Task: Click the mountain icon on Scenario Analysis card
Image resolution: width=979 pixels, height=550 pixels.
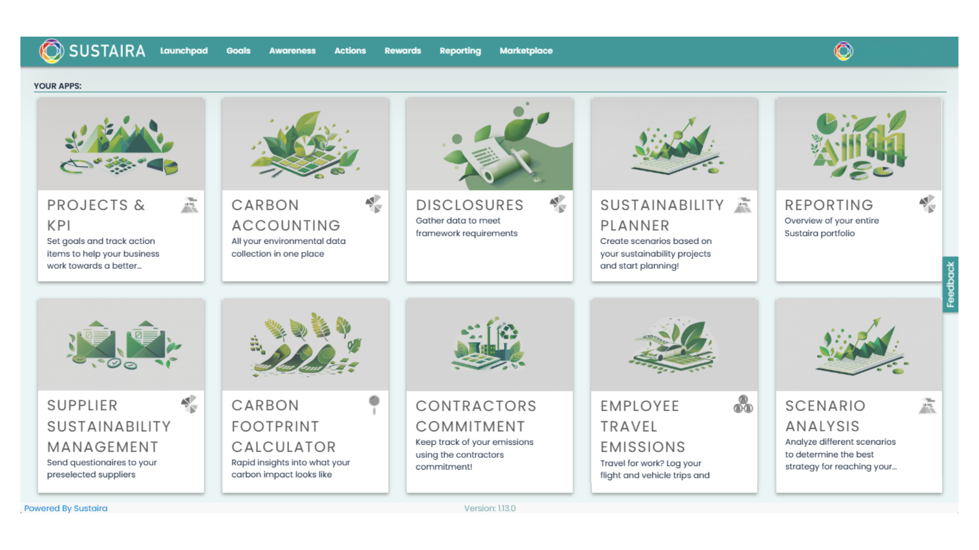Action: [927, 406]
